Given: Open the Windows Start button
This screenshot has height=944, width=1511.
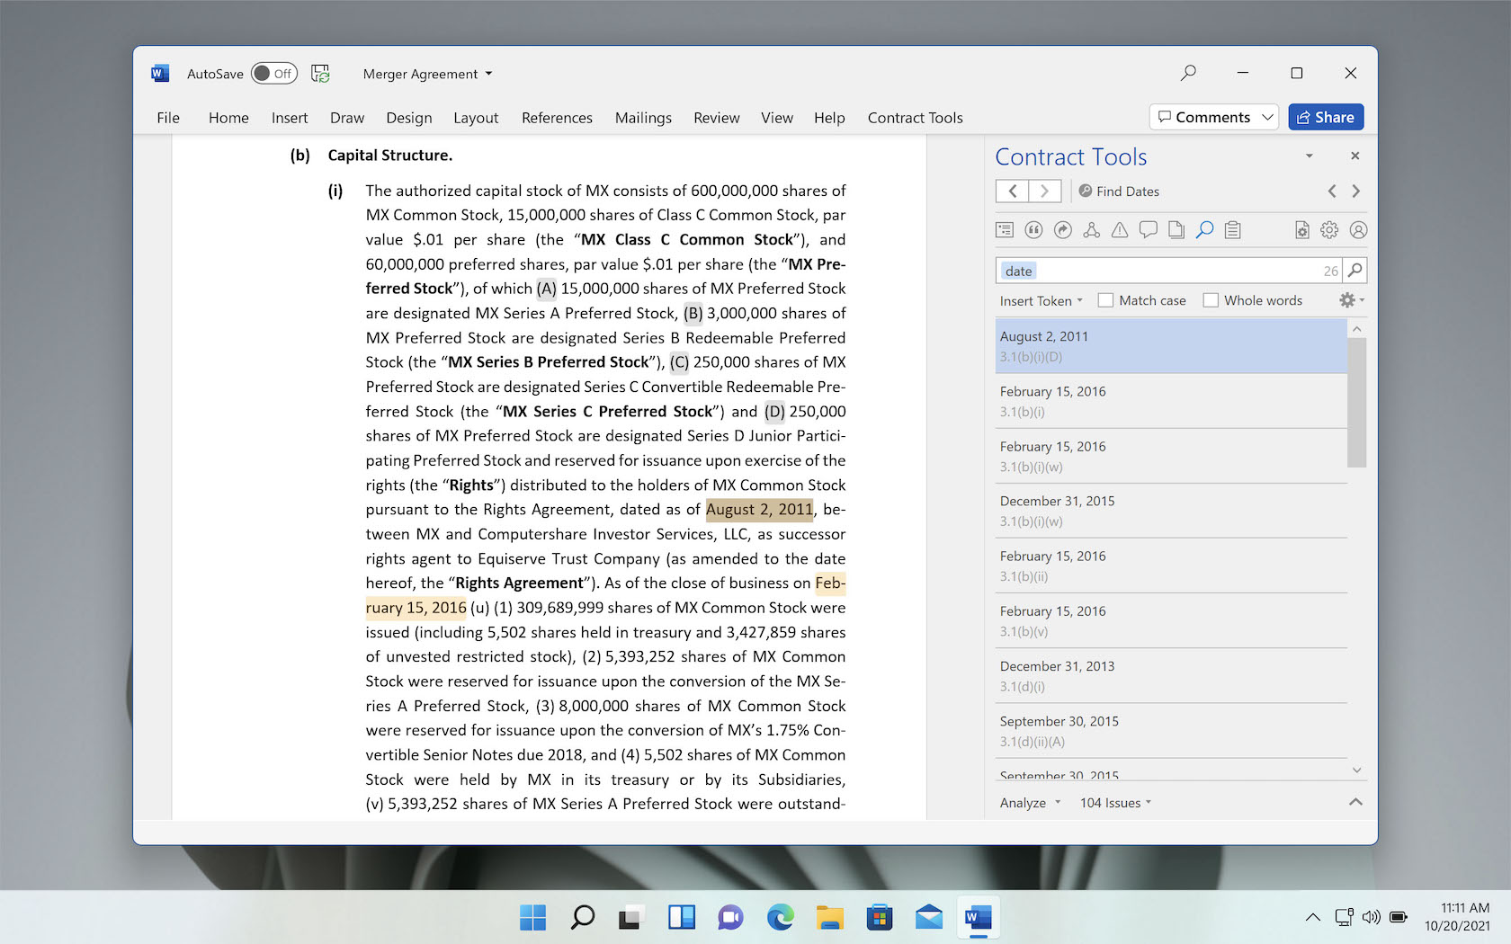Looking at the screenshot, I should click(x=533, y=917).
